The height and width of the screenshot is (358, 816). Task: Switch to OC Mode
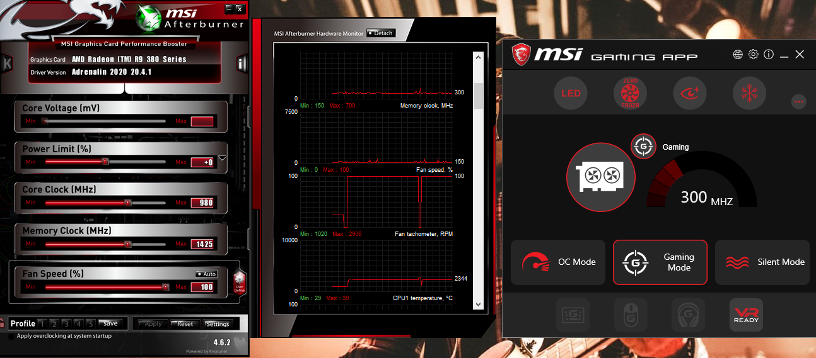(x=558, y=262)
